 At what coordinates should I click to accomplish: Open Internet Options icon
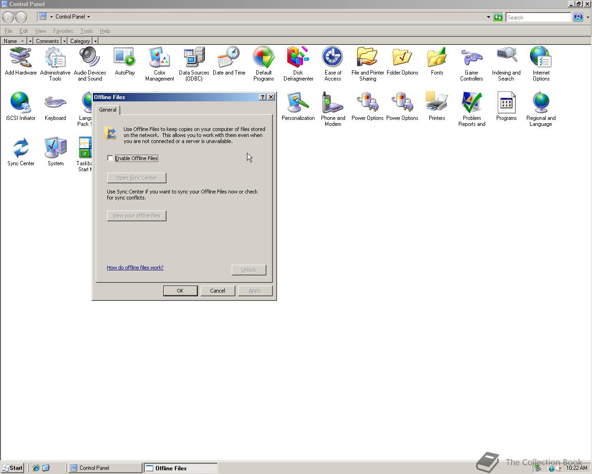coord(541,64)
